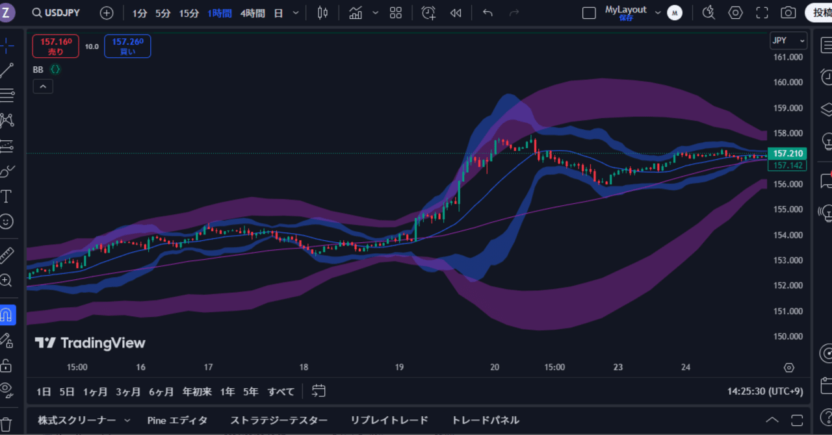
Task: Select the ruler measure tool
Action: (7, 255)
